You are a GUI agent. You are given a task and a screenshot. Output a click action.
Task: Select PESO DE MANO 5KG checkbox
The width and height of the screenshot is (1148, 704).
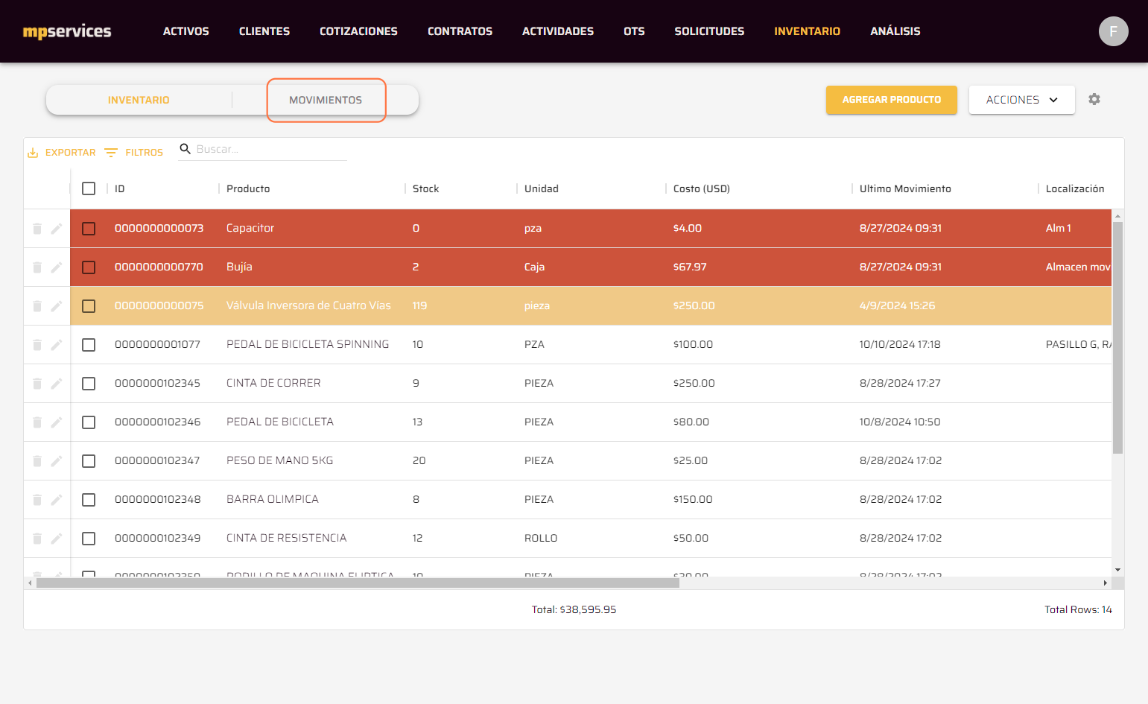coord(89,461)
